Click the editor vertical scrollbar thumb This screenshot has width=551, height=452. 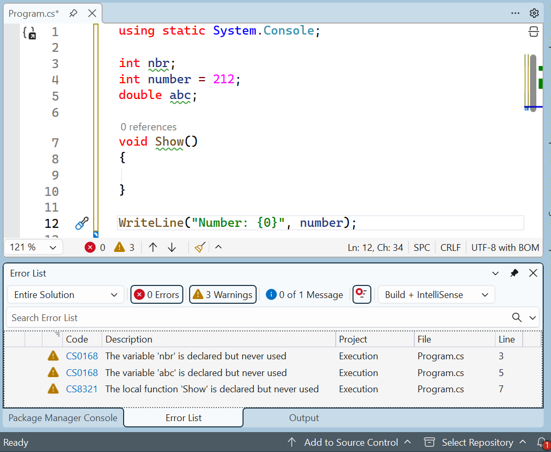point(533,83)
